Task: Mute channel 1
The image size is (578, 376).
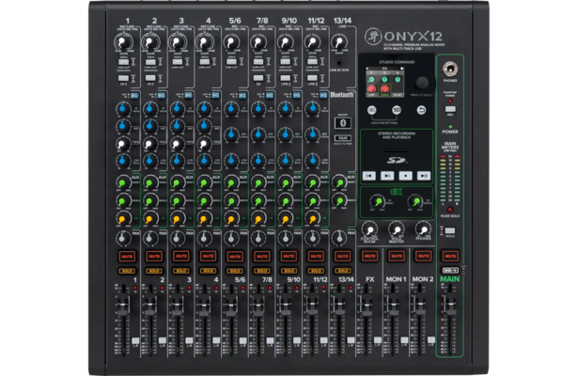Action: coord(127,257)
